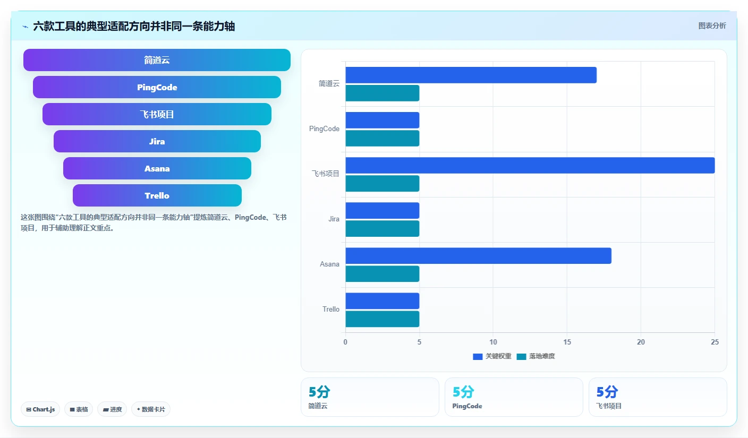Click the 飞书项目 funnel stage bar

tap(157, 114)
